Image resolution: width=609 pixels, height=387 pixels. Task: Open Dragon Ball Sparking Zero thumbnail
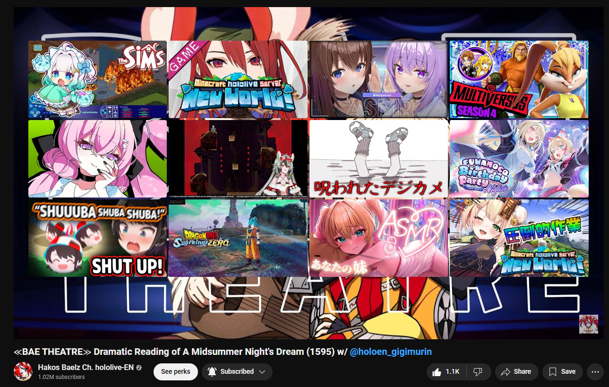click(238, 238)
